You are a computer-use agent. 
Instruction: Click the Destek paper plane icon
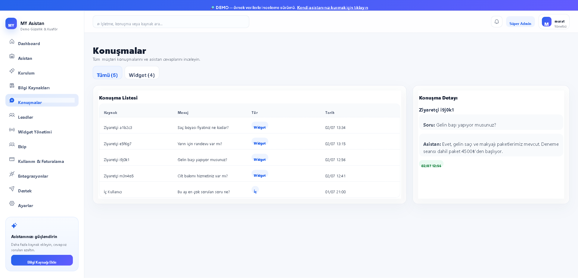12,188
